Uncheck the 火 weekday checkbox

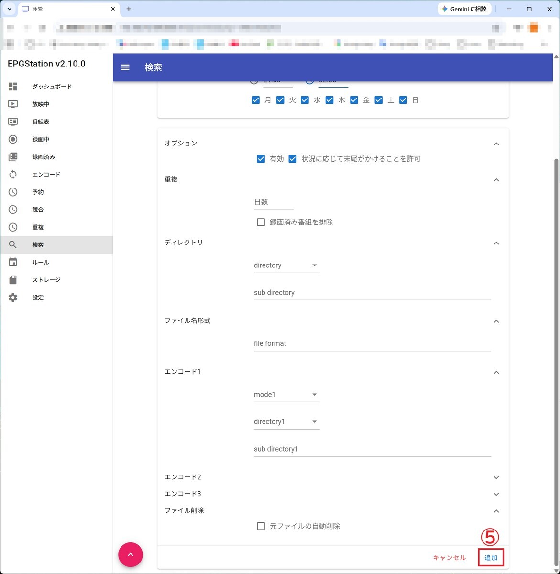[x=280, y=100]
